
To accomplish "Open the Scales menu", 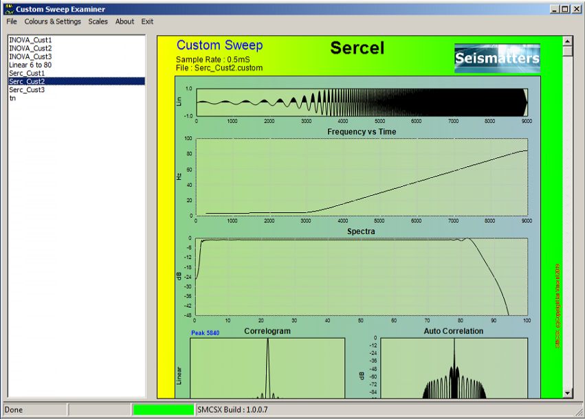I will 98,21.
